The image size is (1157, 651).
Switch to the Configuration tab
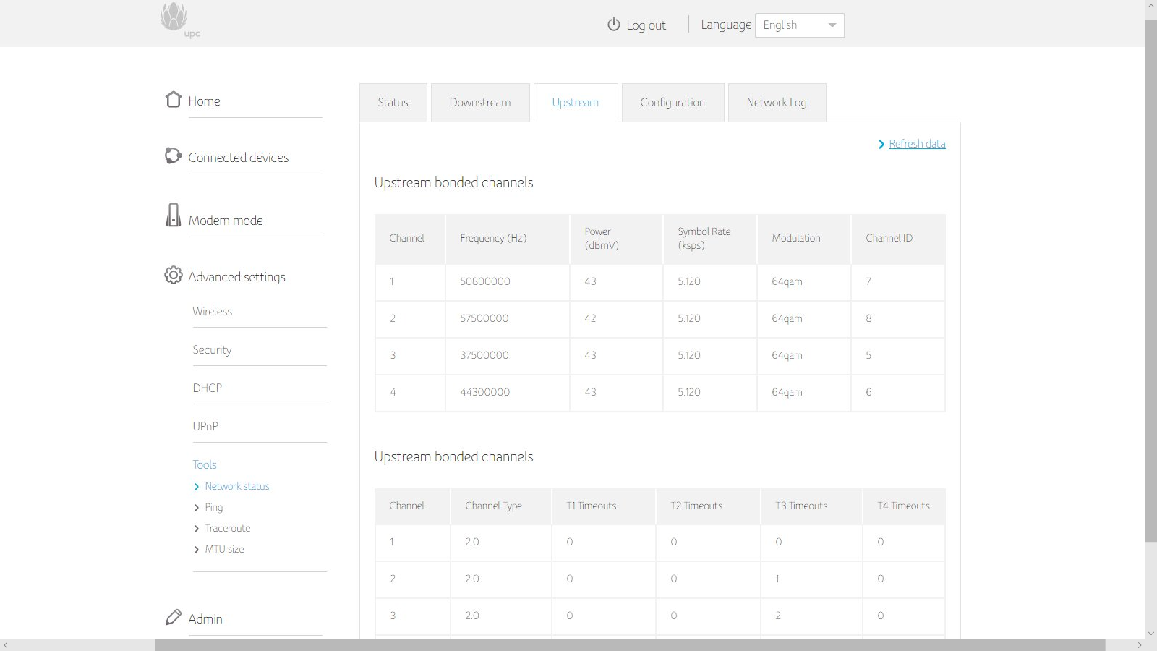[673, 103]
